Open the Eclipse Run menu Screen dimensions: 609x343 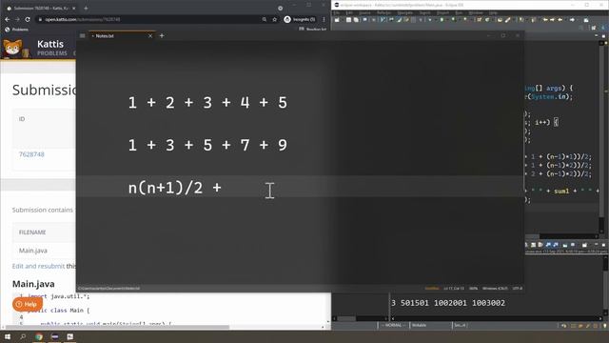coord(459,12)
